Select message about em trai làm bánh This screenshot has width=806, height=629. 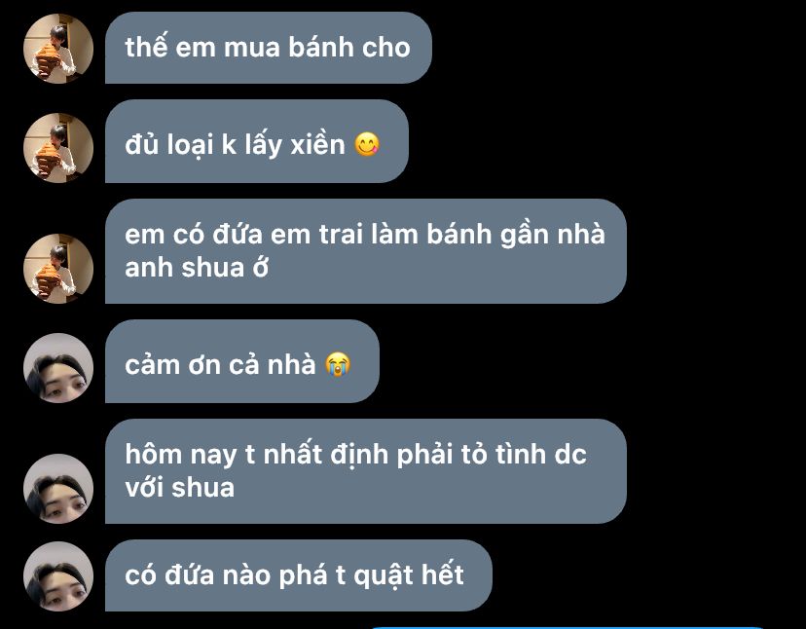[366, 251]
